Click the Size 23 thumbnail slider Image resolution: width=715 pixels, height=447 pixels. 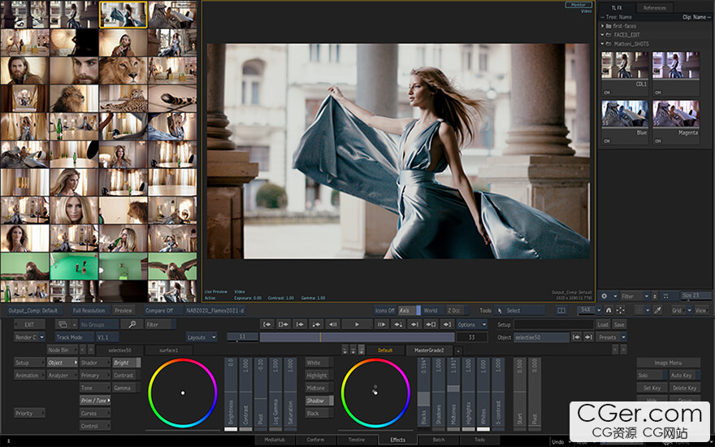[695, 296]
